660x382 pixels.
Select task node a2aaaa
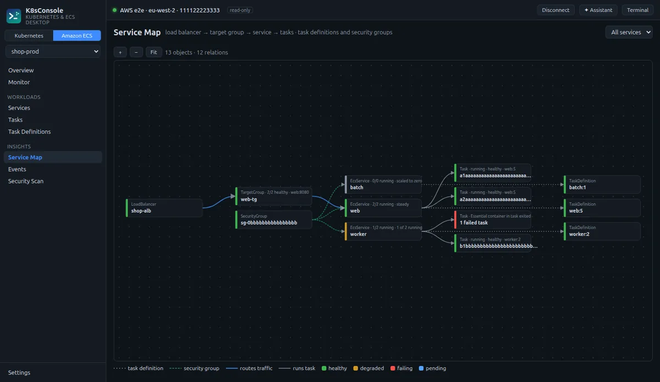[493, 196]
